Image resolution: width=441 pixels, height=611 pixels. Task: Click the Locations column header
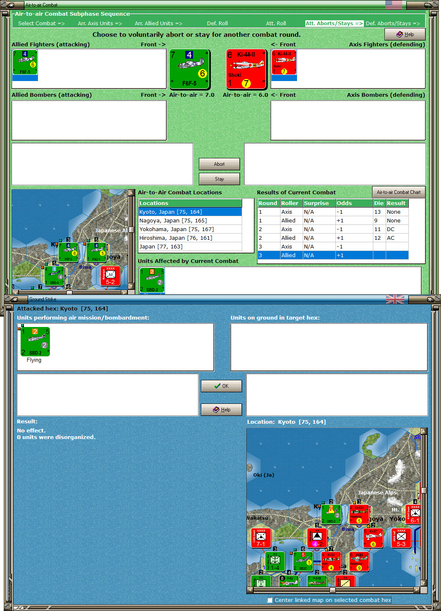click(190, 203)
